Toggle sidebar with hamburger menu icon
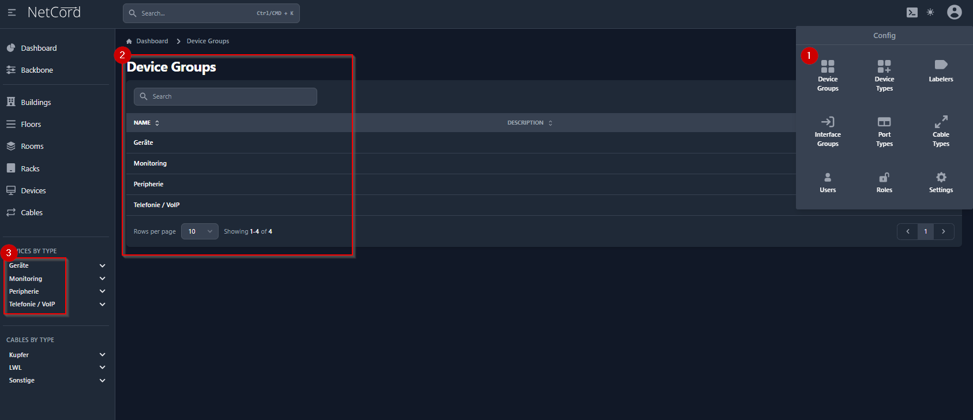The height and width of the screenshot is (420, 973). (12, 13)
